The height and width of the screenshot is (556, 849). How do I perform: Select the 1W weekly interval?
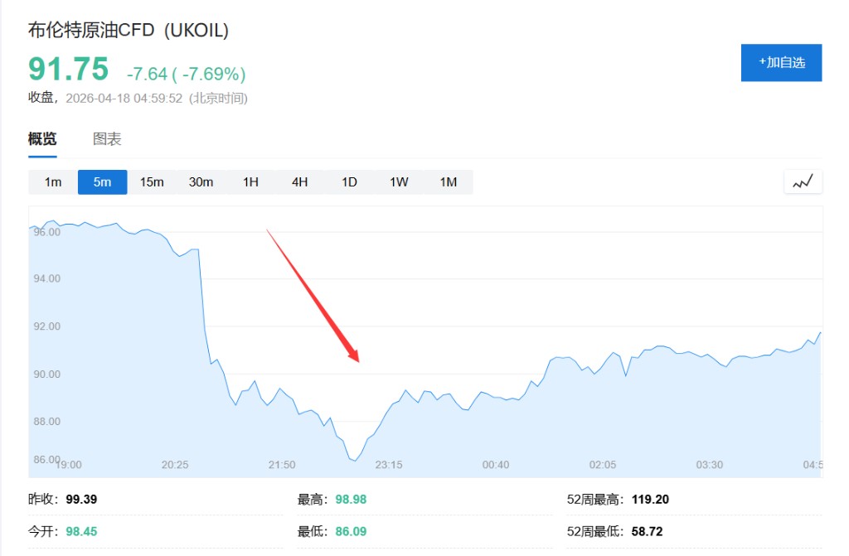(399, 182)
